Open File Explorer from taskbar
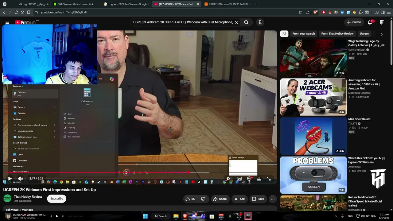The width and height of the screenshot is (393, 221). pos(176,216)
